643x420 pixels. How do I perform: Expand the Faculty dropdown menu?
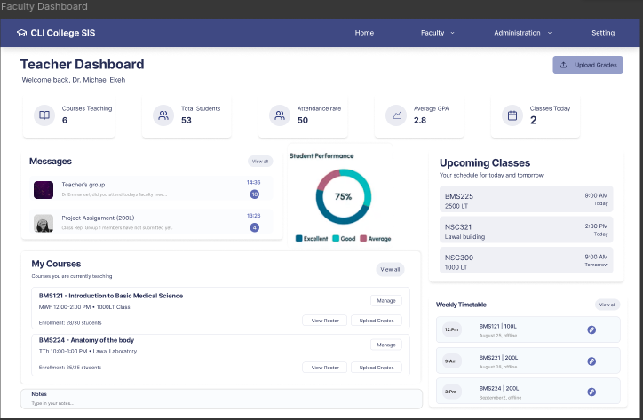437,33
